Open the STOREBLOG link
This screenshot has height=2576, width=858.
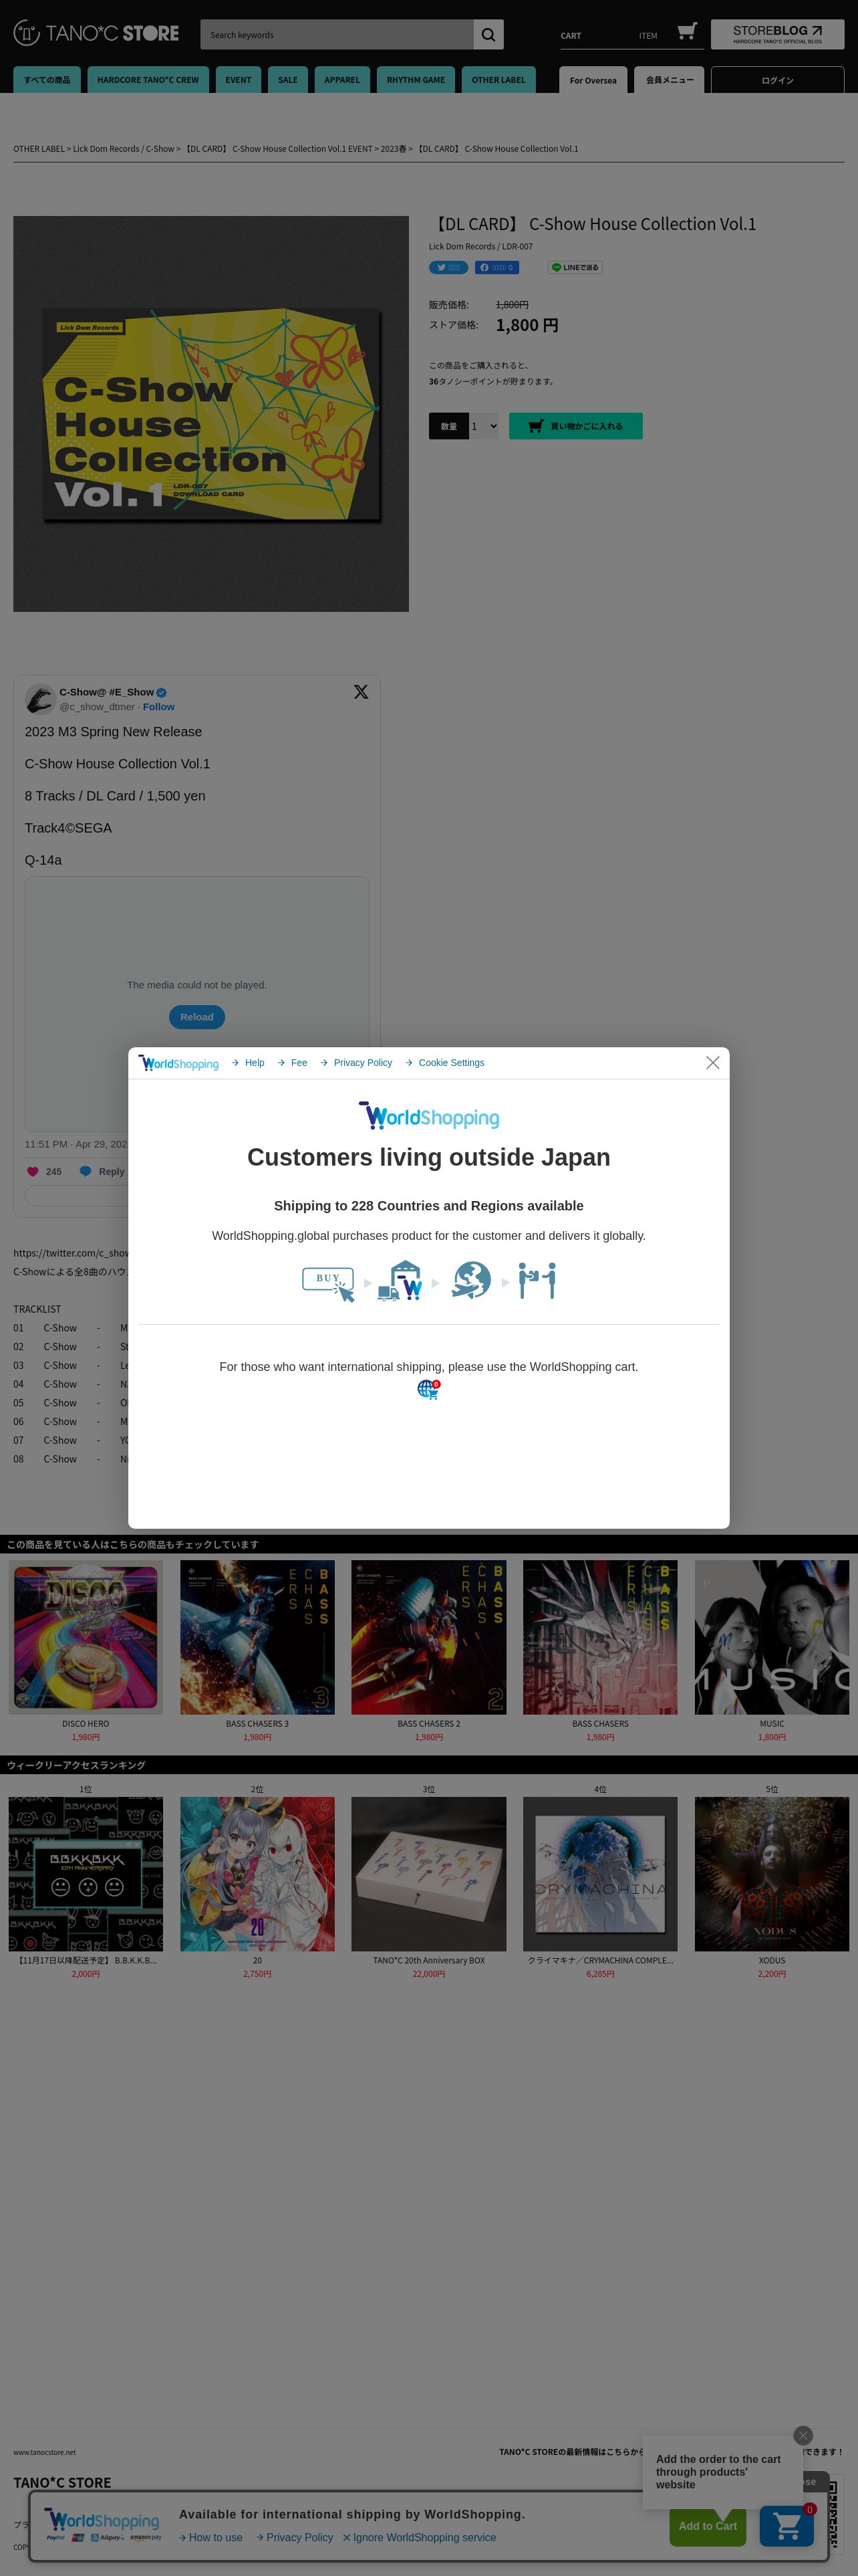pyautogui.click(x=777, y=34)
